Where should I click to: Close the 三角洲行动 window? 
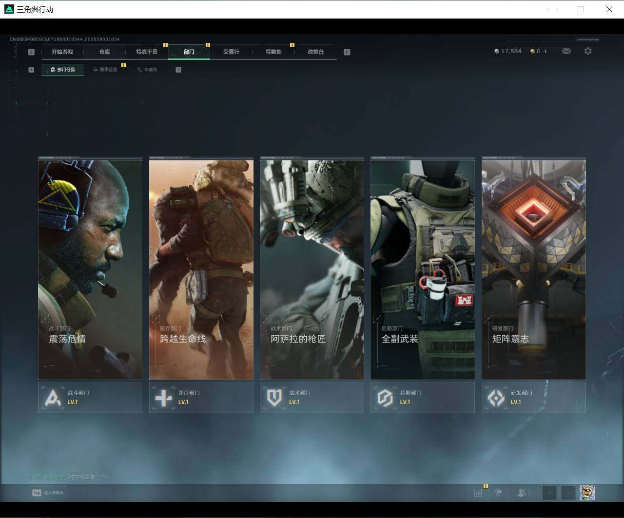click(609, 9)
